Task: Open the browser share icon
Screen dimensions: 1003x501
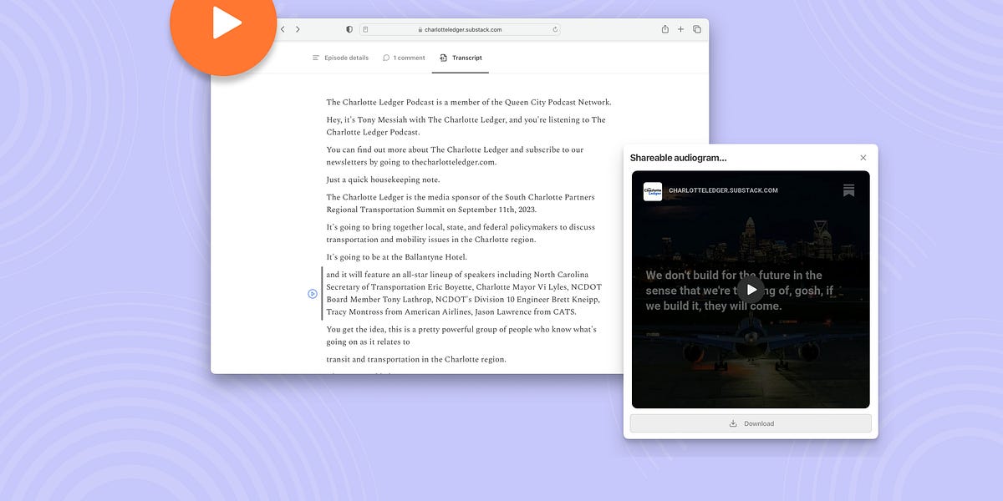Action: (x=664, y=29)
